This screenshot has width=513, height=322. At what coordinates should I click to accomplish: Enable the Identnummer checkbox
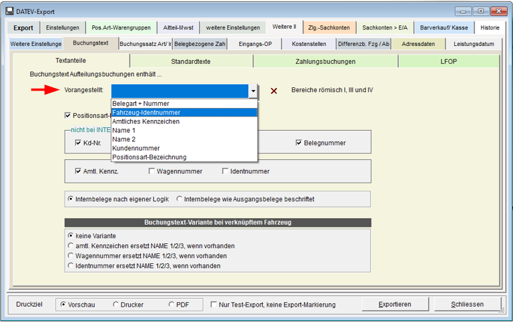[x=225, y=171]
